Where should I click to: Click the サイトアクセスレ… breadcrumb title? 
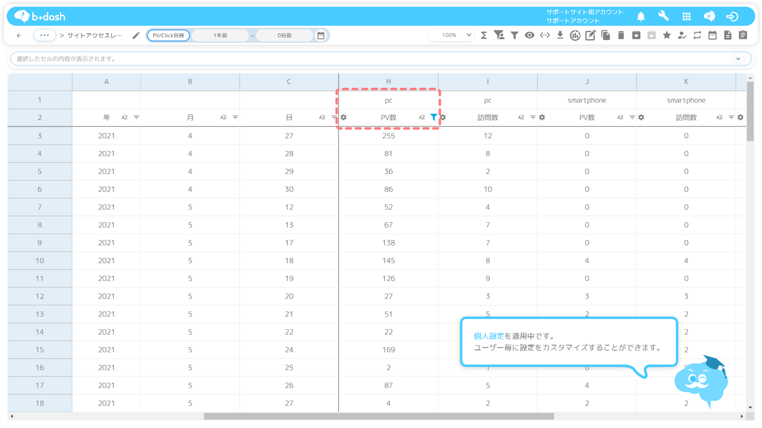[95, 35]
